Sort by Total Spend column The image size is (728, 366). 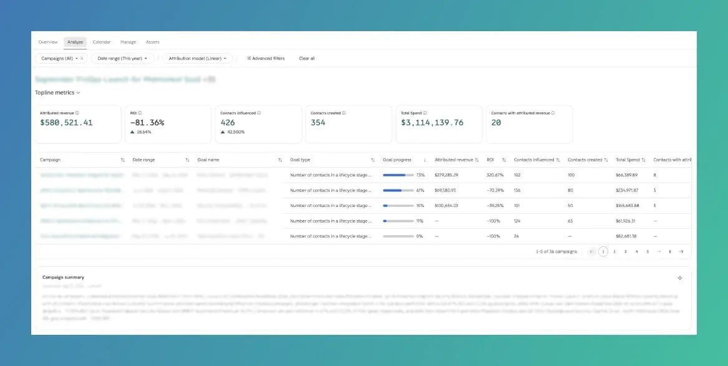coord(644,160)
